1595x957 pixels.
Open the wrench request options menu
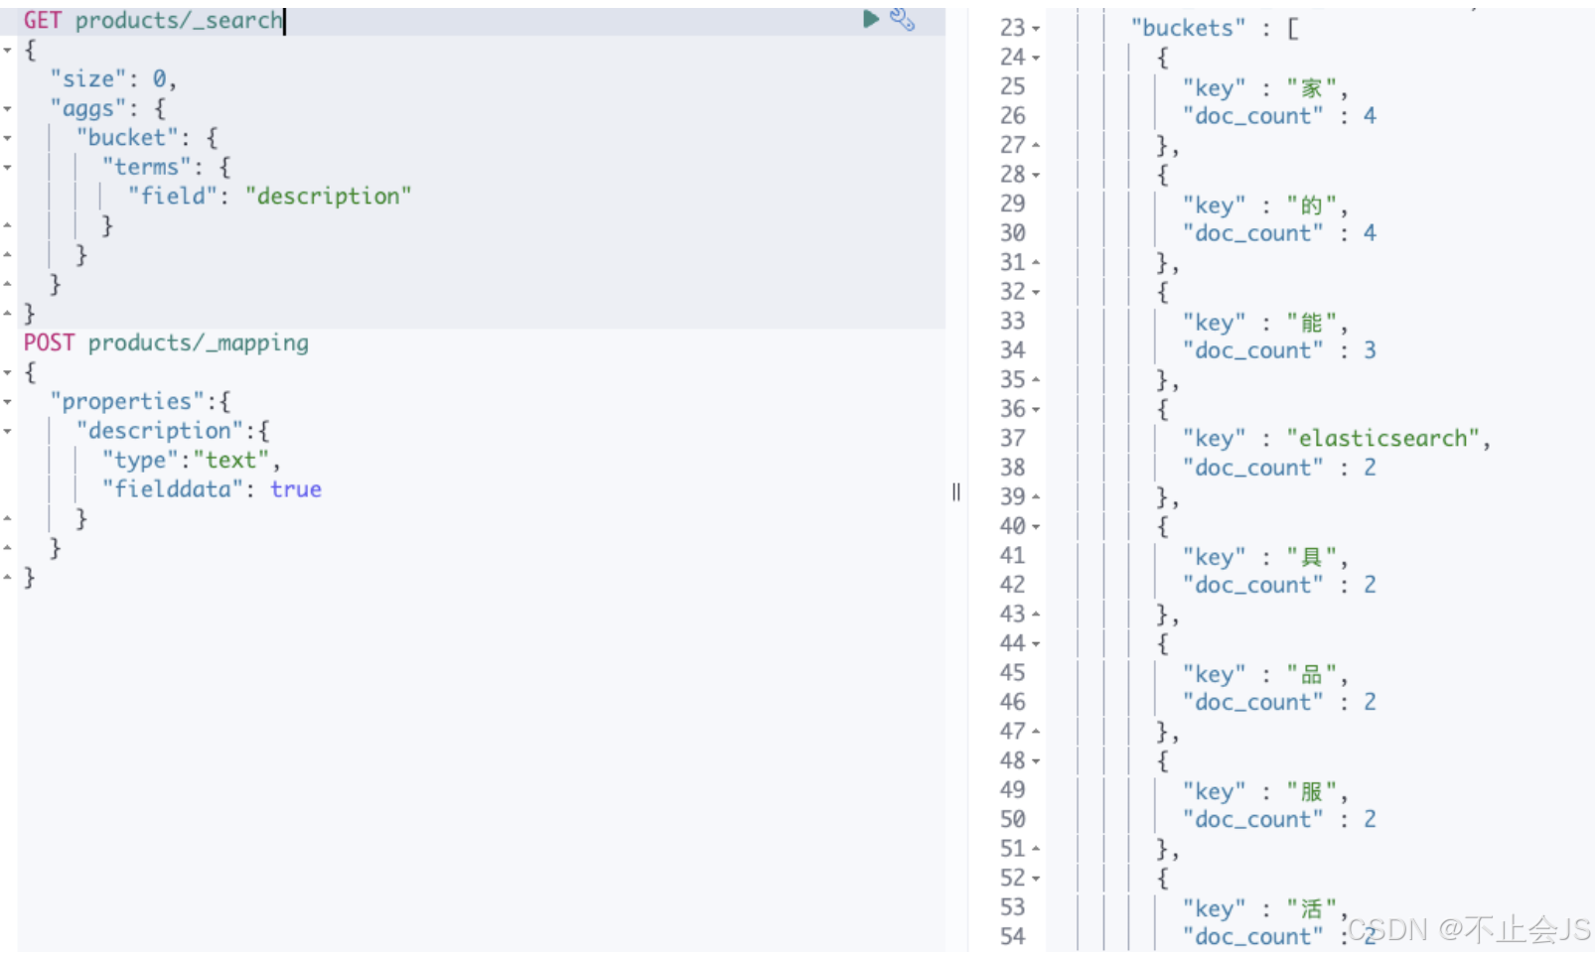902,19
